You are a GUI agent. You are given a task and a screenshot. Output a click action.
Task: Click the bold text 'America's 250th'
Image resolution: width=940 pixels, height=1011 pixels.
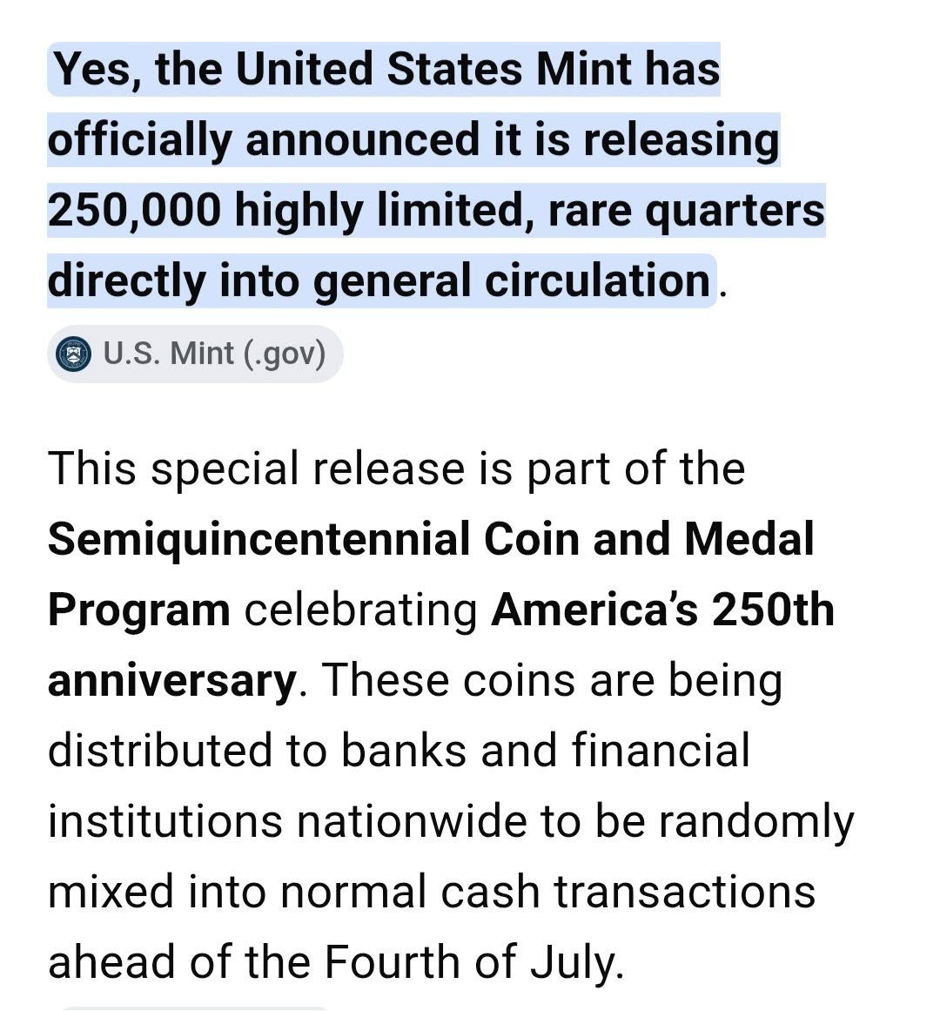coord(663,610)
